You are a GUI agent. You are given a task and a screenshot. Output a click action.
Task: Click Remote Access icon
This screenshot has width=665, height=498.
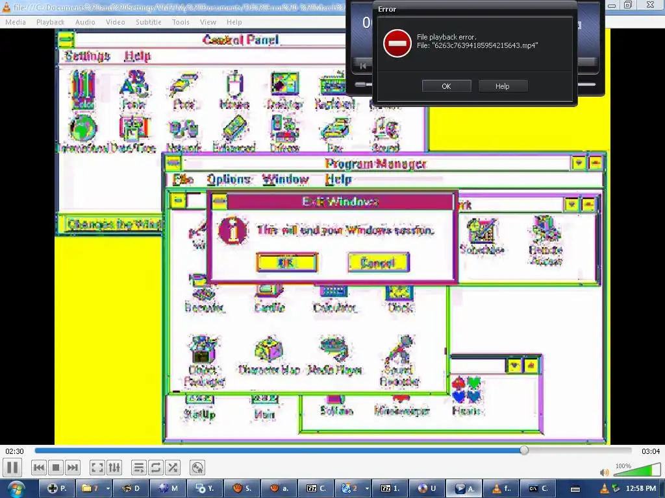click(546, 240)
